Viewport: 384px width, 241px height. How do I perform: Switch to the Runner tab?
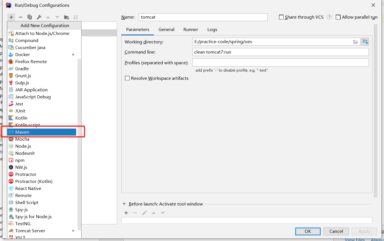point(191,30)
